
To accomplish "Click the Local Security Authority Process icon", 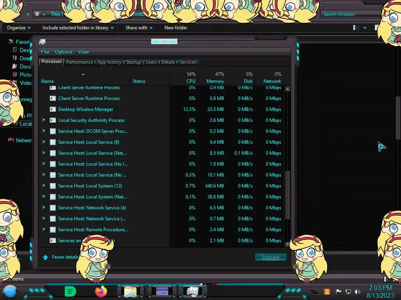I will pos(53,120).
